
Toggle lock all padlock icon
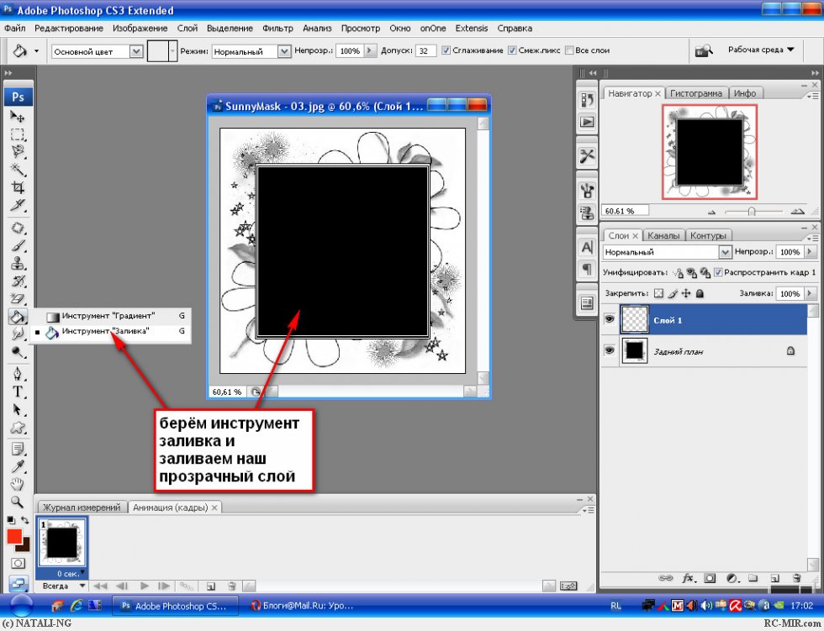(x=700, y=293)
